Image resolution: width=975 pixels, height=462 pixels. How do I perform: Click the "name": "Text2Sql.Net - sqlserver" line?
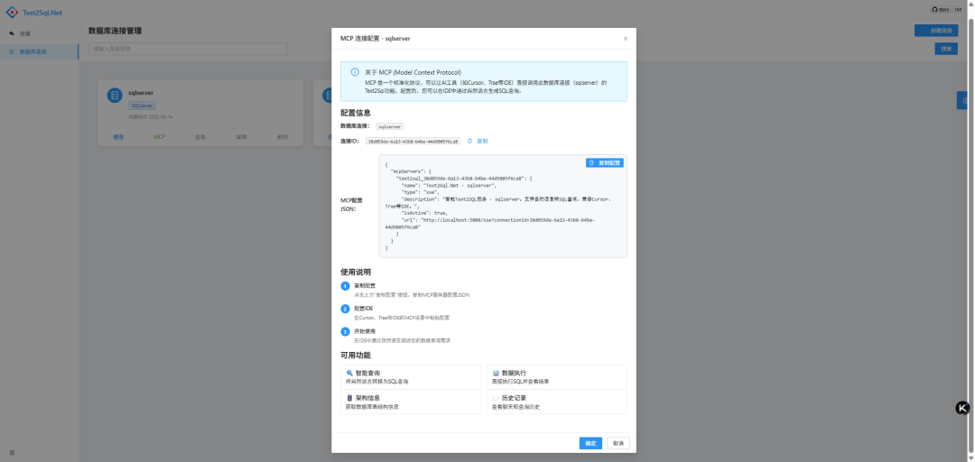[449, 185]
